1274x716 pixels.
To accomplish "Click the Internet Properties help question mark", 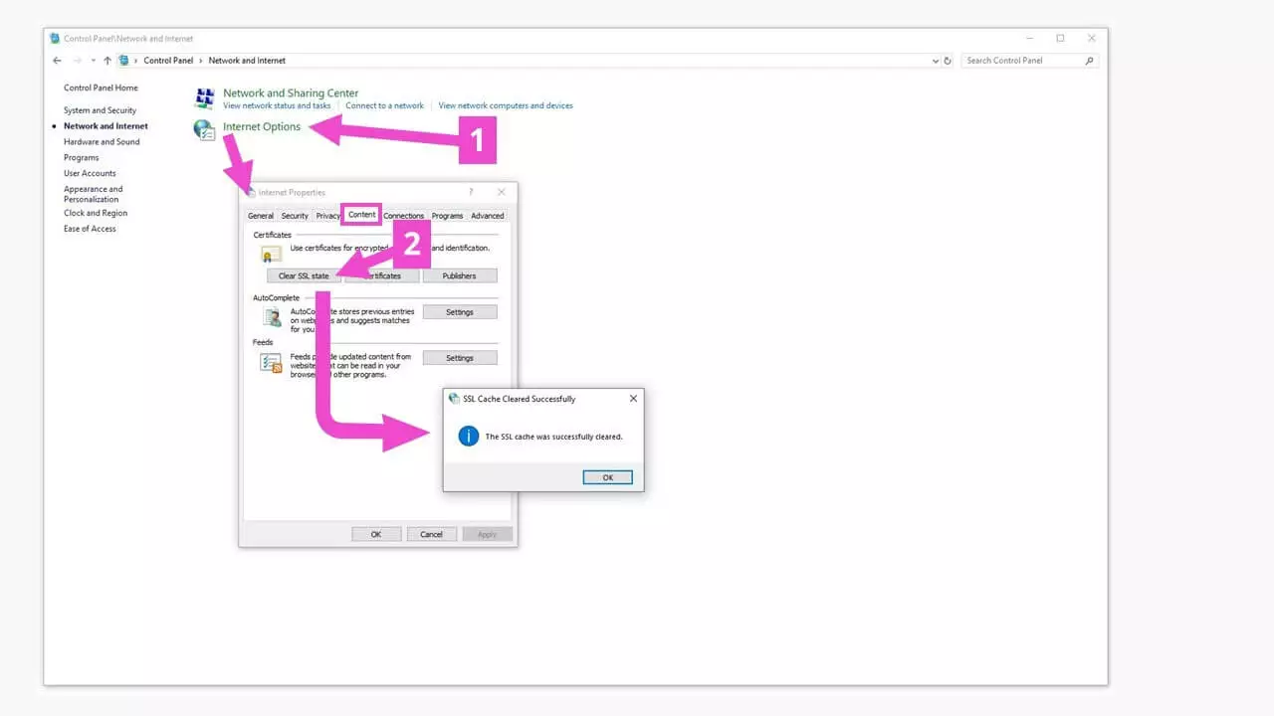I will 471,192.
